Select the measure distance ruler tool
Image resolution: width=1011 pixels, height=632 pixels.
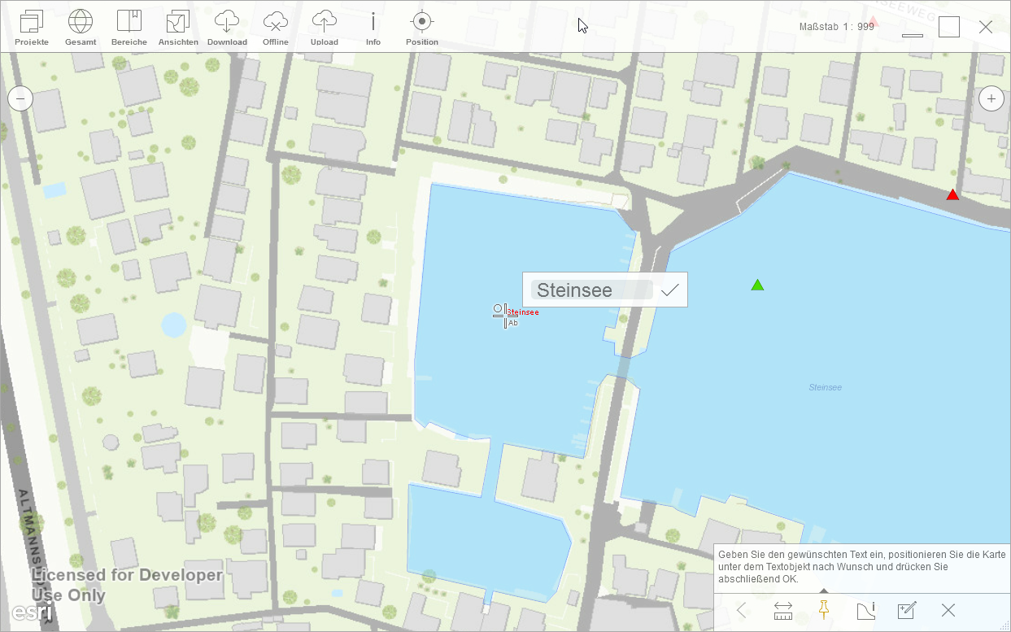click(x=783, y=611)
